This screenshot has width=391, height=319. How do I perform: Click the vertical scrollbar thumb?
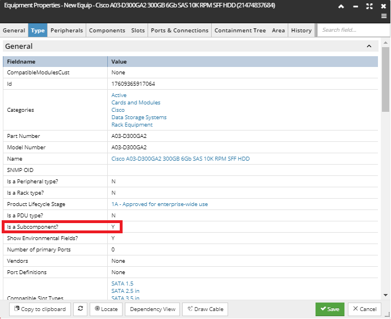click(385, 79)
